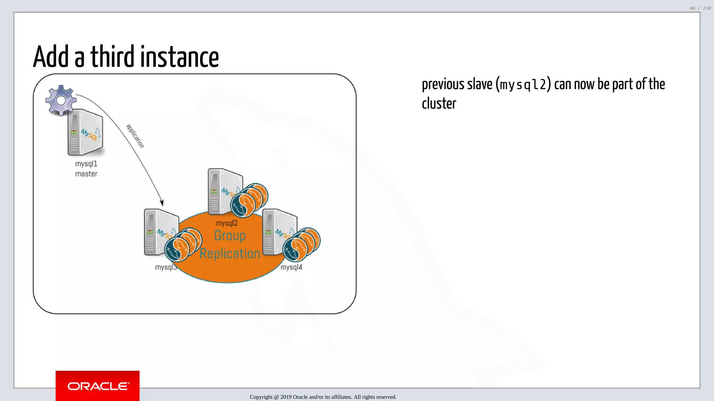Click the dolphin discs beside mysql2

click(x=249, y=200)
